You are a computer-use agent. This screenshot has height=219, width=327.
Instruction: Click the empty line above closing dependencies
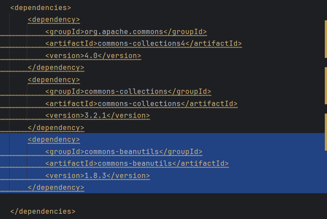131,199
